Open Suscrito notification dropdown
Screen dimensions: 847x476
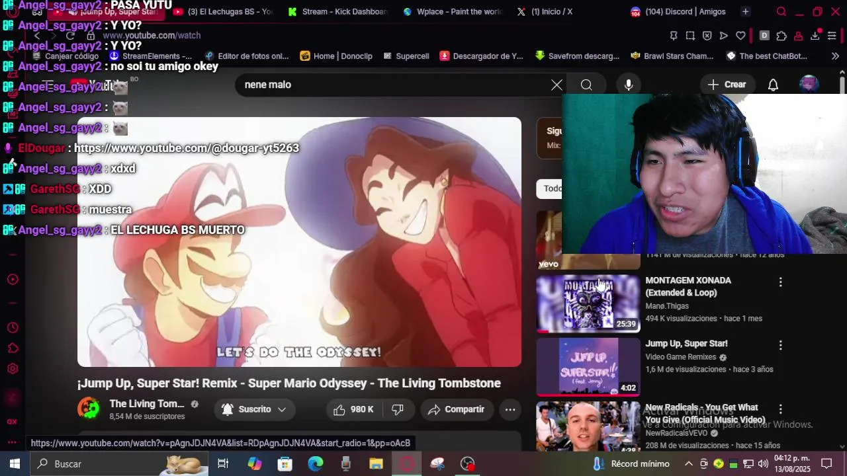click(x=253, y=410)
